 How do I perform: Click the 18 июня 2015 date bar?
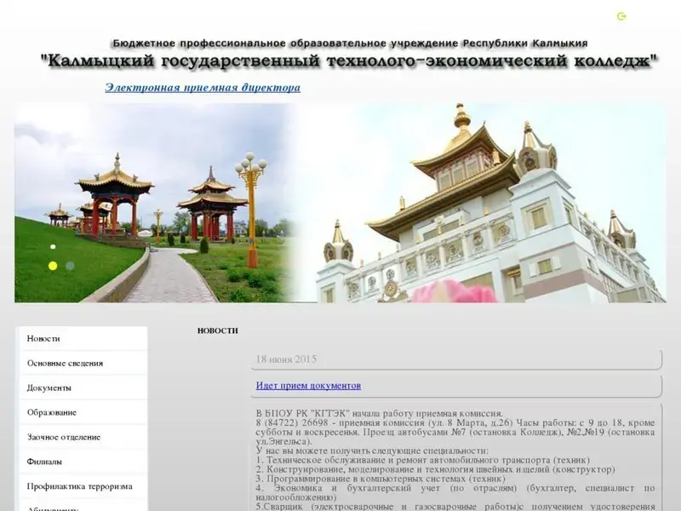coord(455,359)
